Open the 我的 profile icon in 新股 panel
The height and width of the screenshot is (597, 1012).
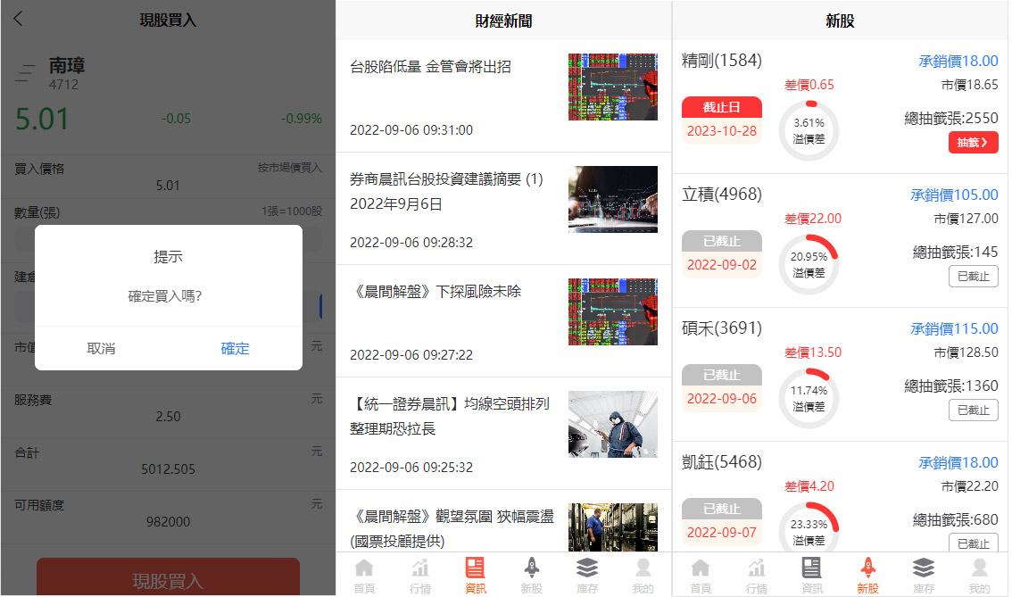pyautogui.click(x=979, y=576)
